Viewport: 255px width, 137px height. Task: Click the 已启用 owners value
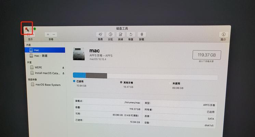click(x=211, y=112)
